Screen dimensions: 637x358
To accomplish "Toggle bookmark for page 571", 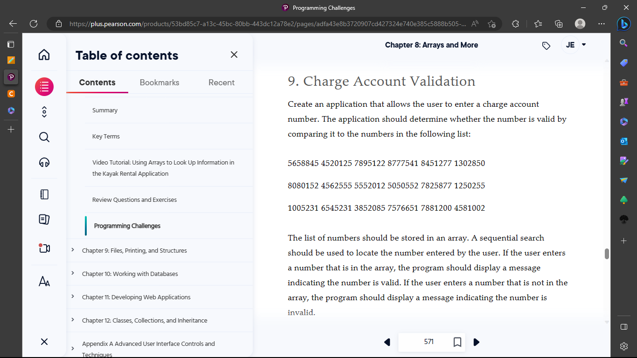I will coord(457,342).
